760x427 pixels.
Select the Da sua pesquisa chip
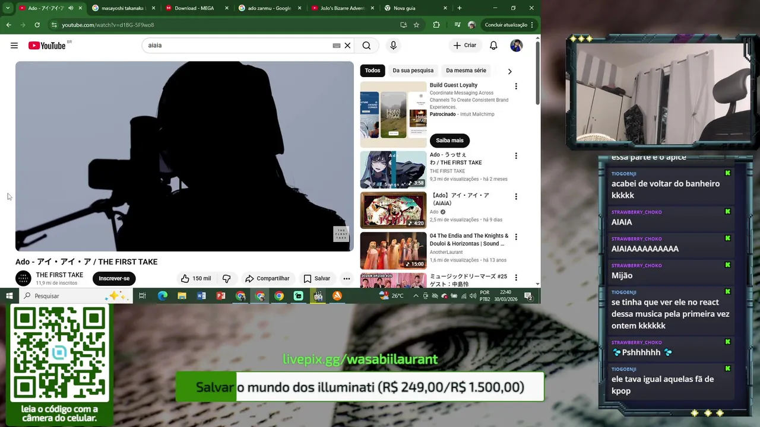(413, 71)
